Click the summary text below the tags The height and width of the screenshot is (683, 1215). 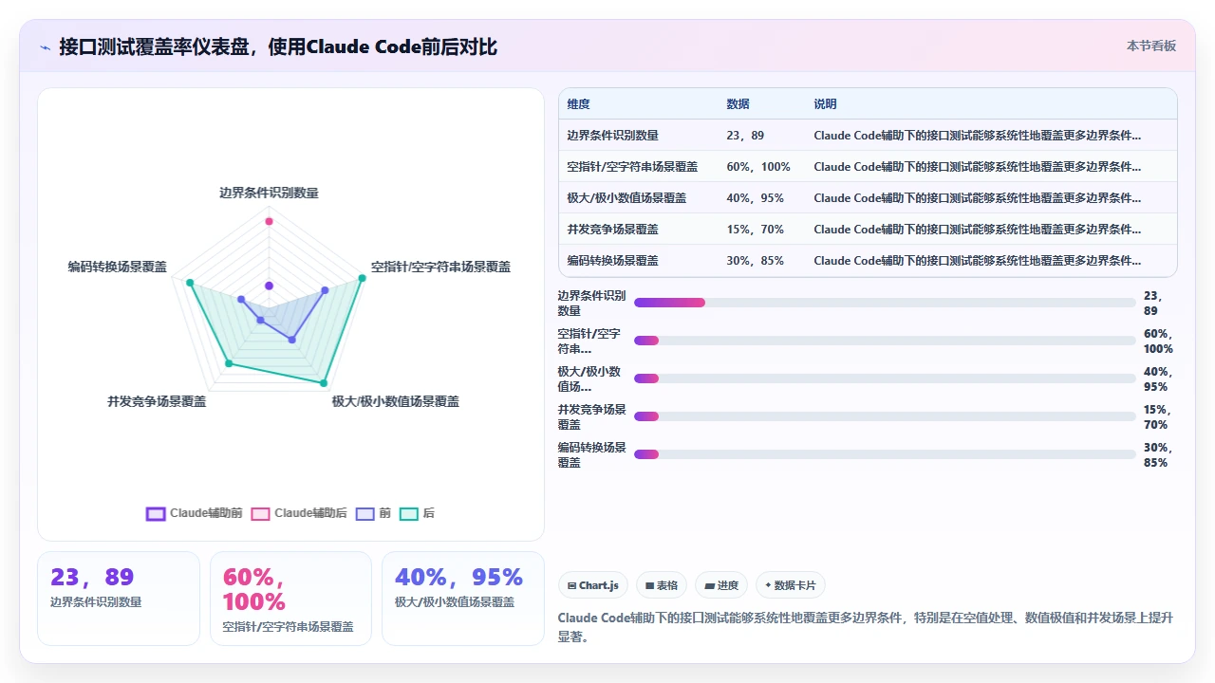(867, 627)
